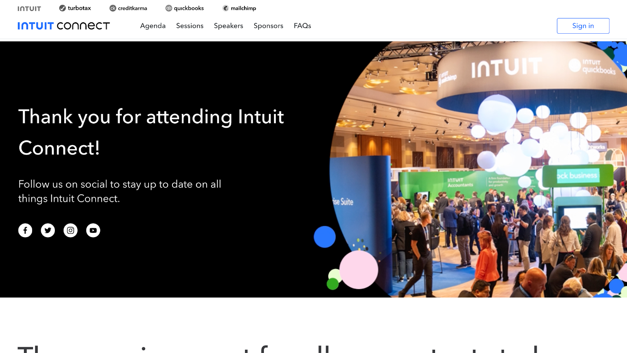This screenshot has height=353, width=627.
Task: Go to the turbotax product link
Action: [75, 8]
